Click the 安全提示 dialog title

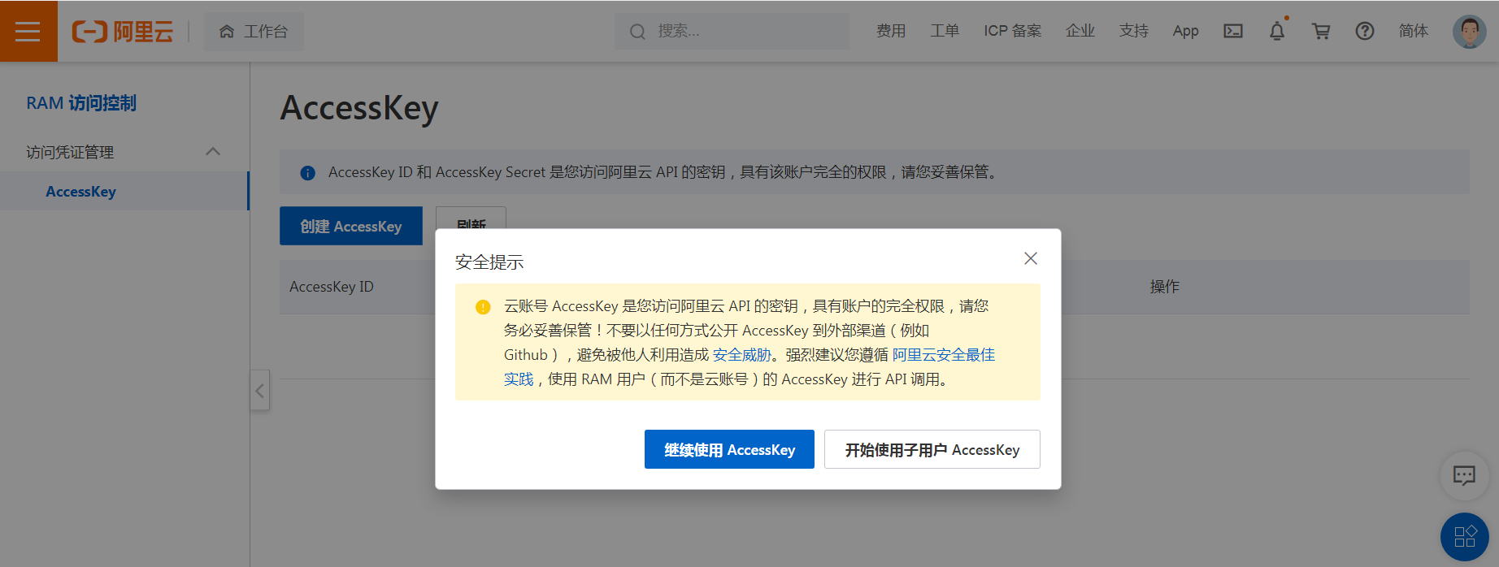[489, 262]
